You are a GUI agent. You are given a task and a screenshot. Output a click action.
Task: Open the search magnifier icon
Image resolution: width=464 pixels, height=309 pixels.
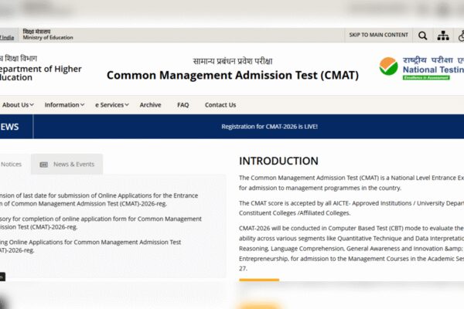[422, 36]
